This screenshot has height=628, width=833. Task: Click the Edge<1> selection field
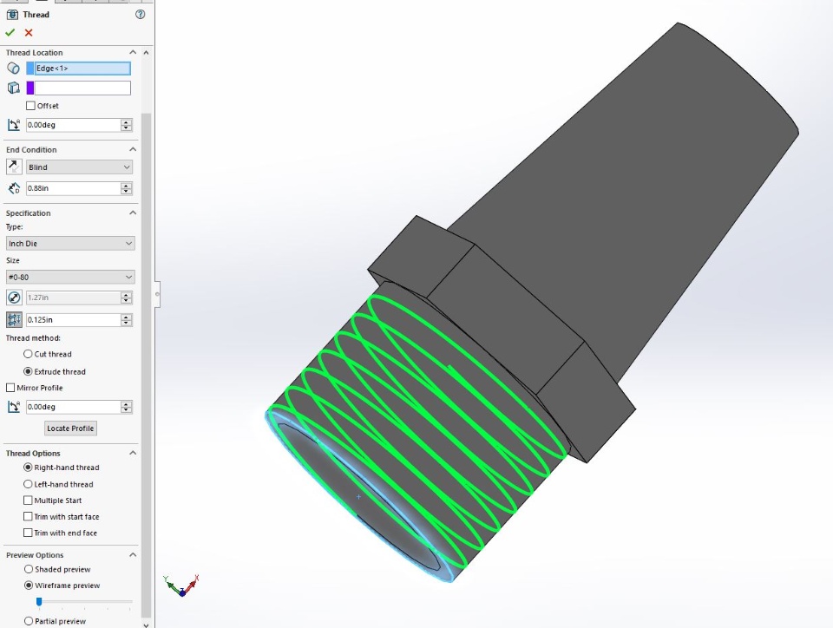tap(82, 68)
